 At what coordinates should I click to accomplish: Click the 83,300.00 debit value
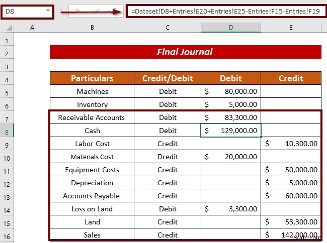coord(231,117)
